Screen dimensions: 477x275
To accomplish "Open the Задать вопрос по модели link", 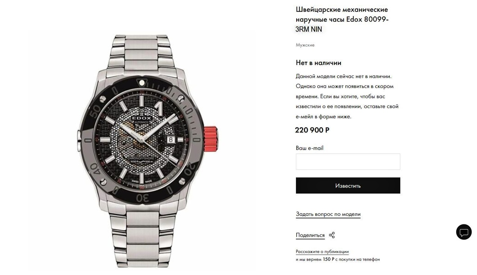I will (328, 214).
